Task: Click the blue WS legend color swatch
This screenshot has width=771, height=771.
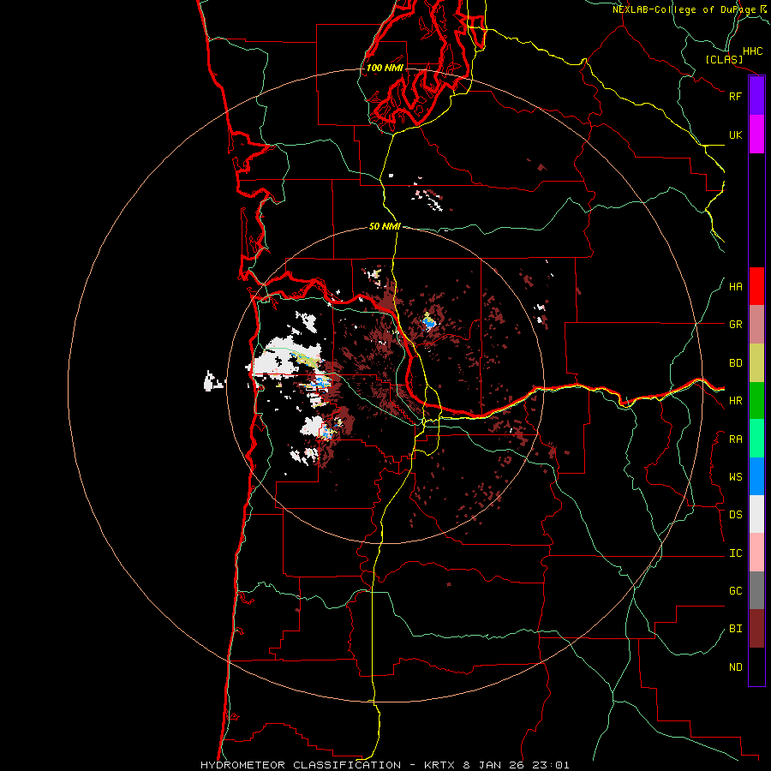Action: [756, 476]
